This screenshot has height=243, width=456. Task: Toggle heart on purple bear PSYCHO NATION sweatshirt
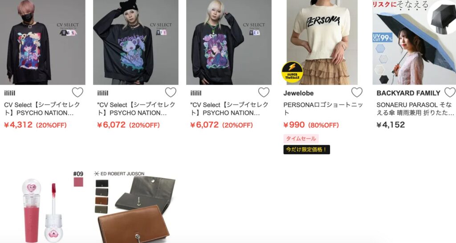[171, 92]
